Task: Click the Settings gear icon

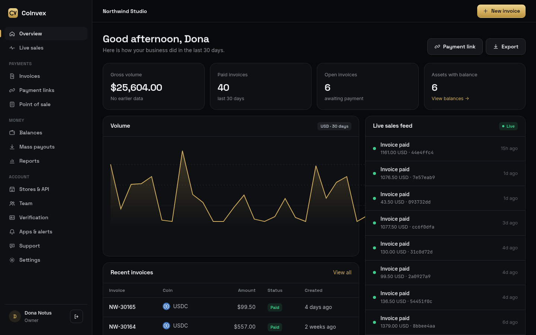Action: [12, 260]
